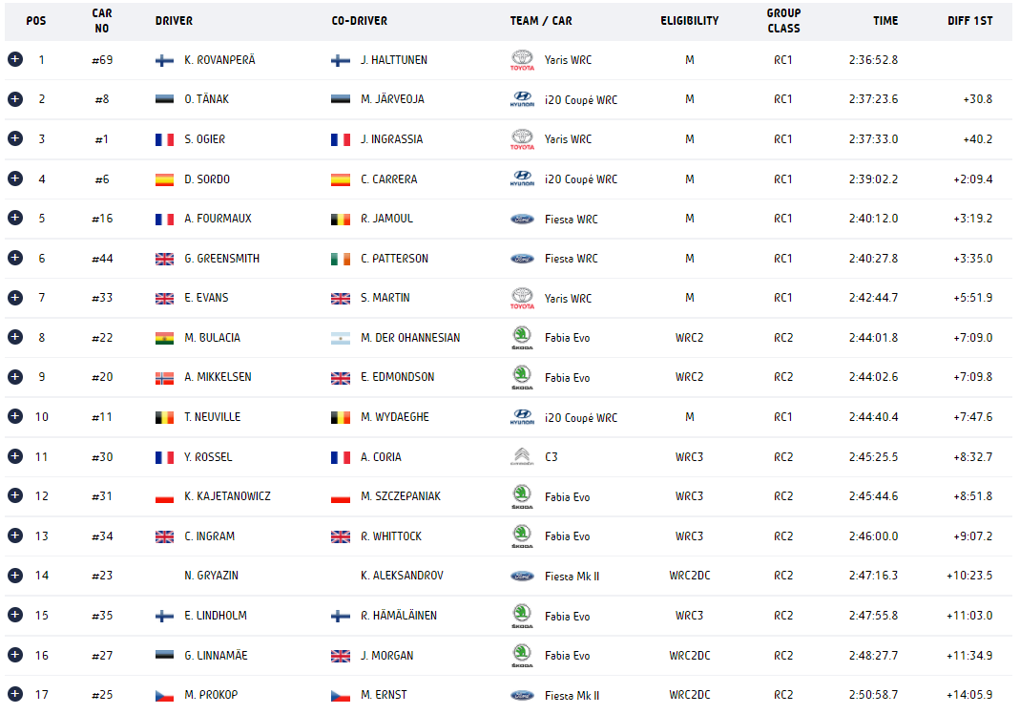Click the Ford logo in Fourmaux's row
Viewport: 1020px width, 714px height.
(x=522, y=219)
